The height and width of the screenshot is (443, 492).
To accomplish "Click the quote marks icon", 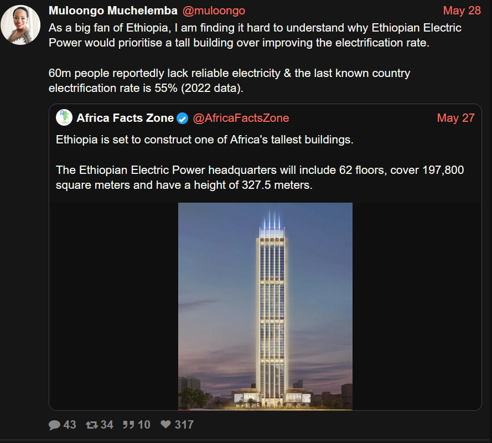I will point(128,425).
